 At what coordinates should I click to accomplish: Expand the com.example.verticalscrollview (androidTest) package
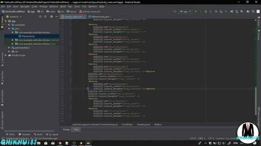point(13,40)
